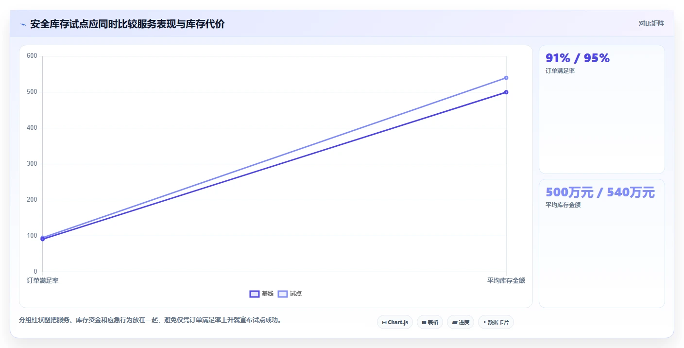Image resolution: width=684 pixels, height=348 pixels.
Task: Click the 91% / 95% metric value
Action: pyautogui.click(x=578, y=58)
